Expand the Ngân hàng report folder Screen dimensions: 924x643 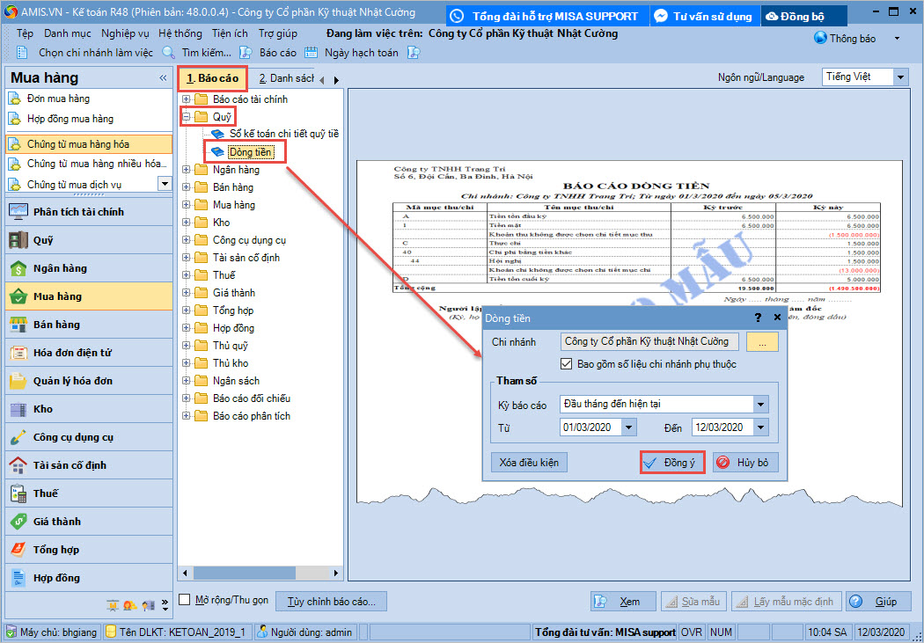[x=186, y=170]
